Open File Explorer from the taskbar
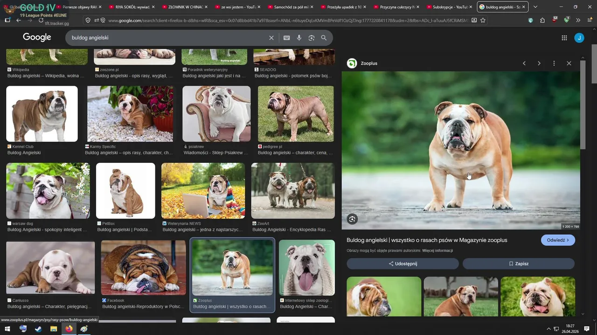This screenshot has height=335, width=597. (53, 328)
